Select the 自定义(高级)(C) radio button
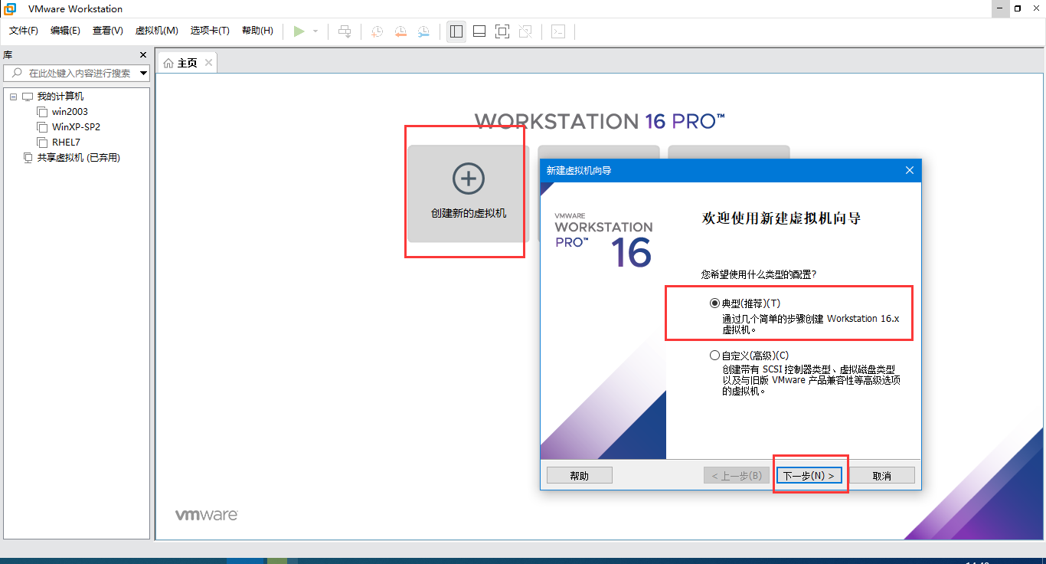1046x564 pixels. [x=715, y=356]
